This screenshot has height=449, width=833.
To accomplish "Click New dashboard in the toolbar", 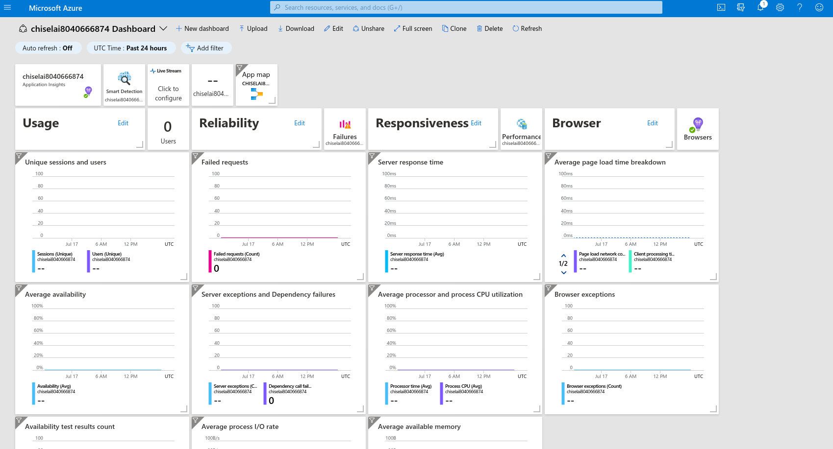I will pyautogui.click(x=202, y=29).
